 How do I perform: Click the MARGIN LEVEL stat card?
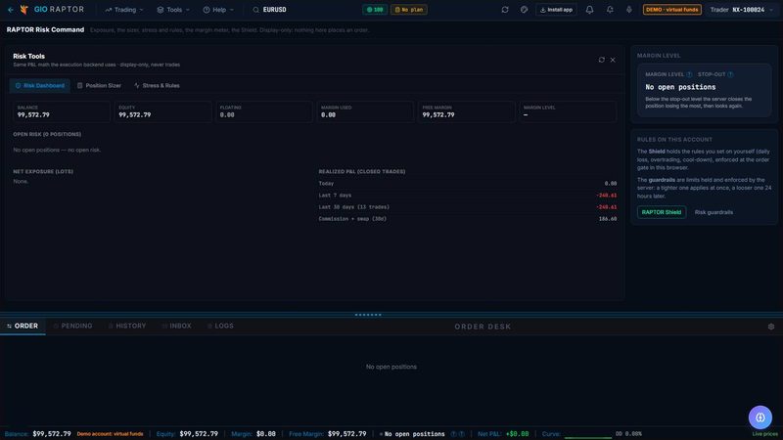(x=569, y=111)
